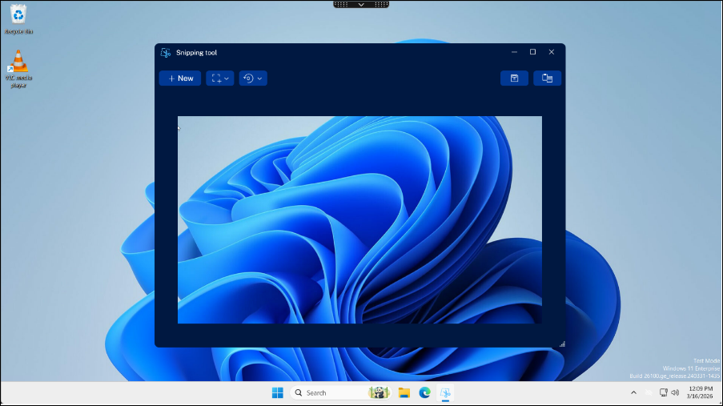Expand the delay timer dropdown
The height and width of the screenshot is (406, 723).
click(x=252, y=78)
